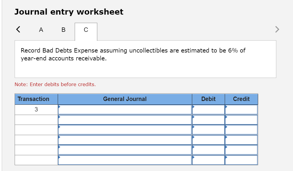Open General Journal dropdown in second row
The width and height of the screenshot is (293, 171).
point(125,120)
